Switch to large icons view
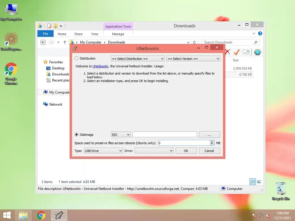 pyautogui.click(x=259, y=182)
